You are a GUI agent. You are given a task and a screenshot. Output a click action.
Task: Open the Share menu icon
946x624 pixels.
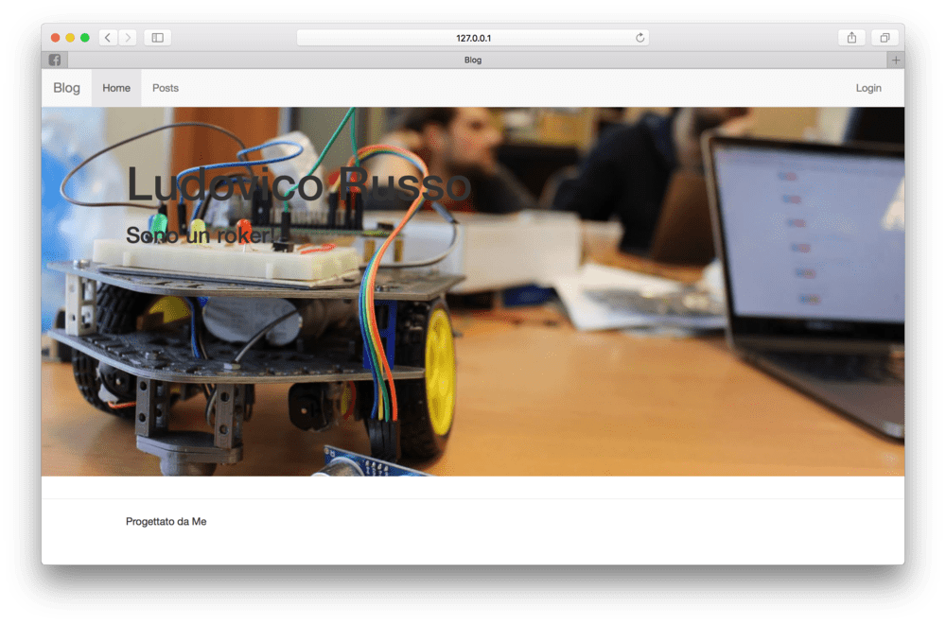click(x=851, y=38)
